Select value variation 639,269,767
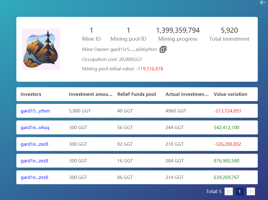 tap(226, 177)
